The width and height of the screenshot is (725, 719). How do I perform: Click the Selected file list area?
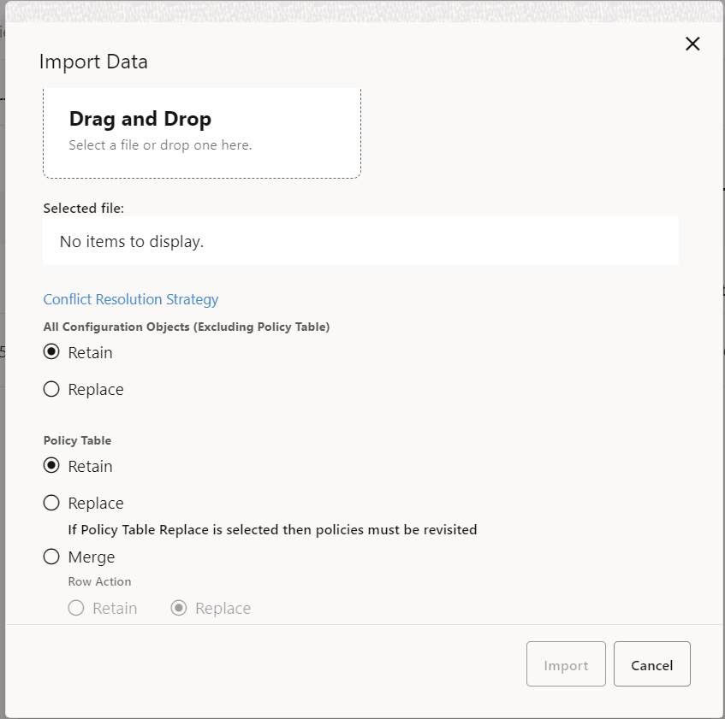point(360,240)
